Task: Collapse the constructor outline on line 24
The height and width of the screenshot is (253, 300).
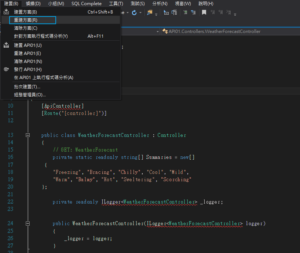Action: pyautogui.click(x=28, y=223)
